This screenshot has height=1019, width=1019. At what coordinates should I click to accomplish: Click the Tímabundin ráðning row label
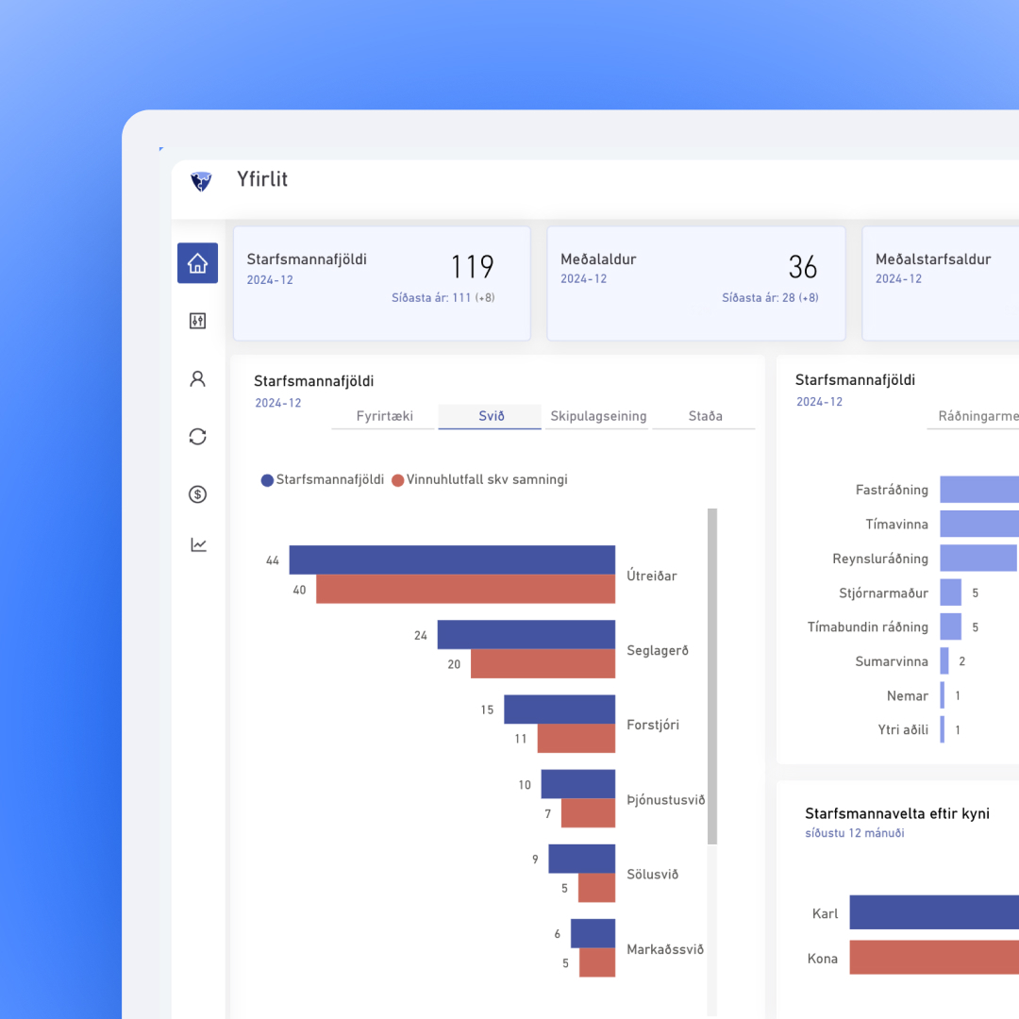coord(868,627)
